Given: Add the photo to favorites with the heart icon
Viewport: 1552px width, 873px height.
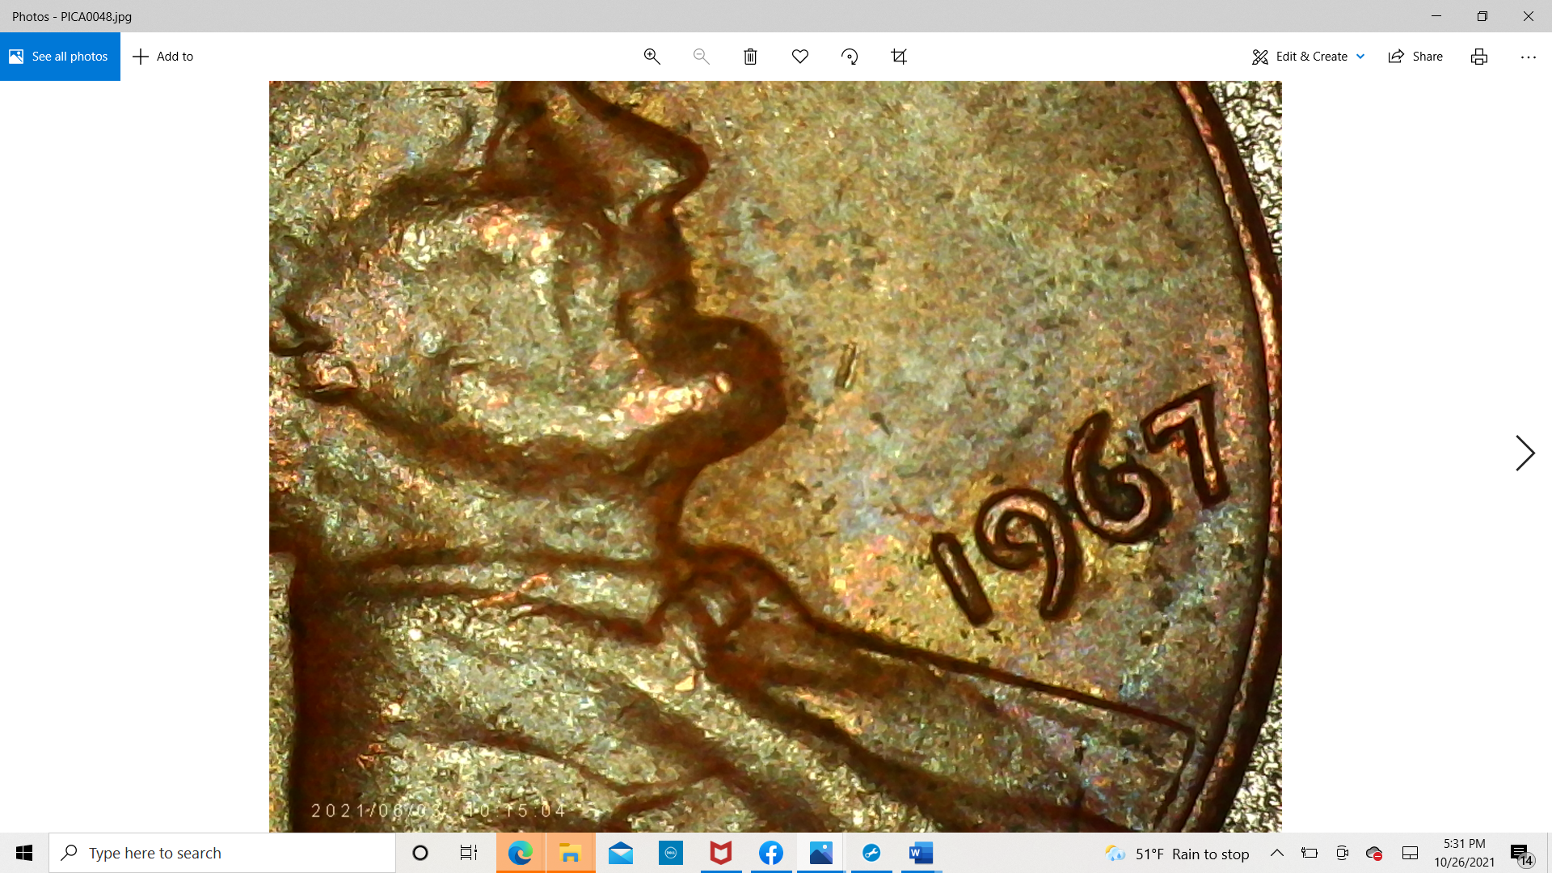Looking at the screenshot, I should (799, 57).
